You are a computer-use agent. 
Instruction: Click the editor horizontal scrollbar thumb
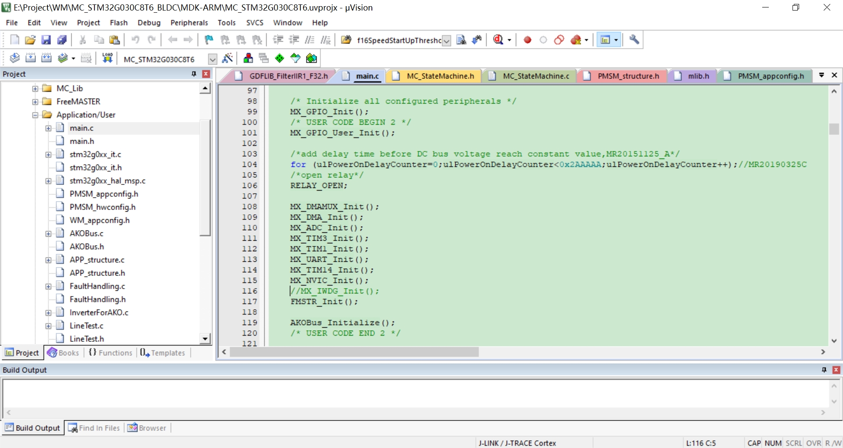point(354,352)
